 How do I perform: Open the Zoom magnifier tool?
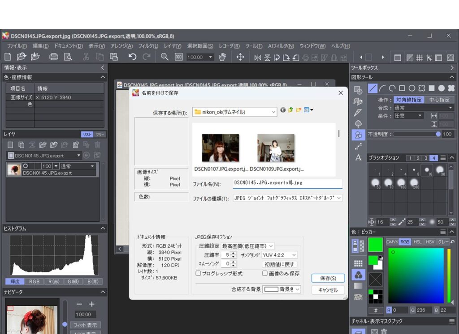[164, 57]
